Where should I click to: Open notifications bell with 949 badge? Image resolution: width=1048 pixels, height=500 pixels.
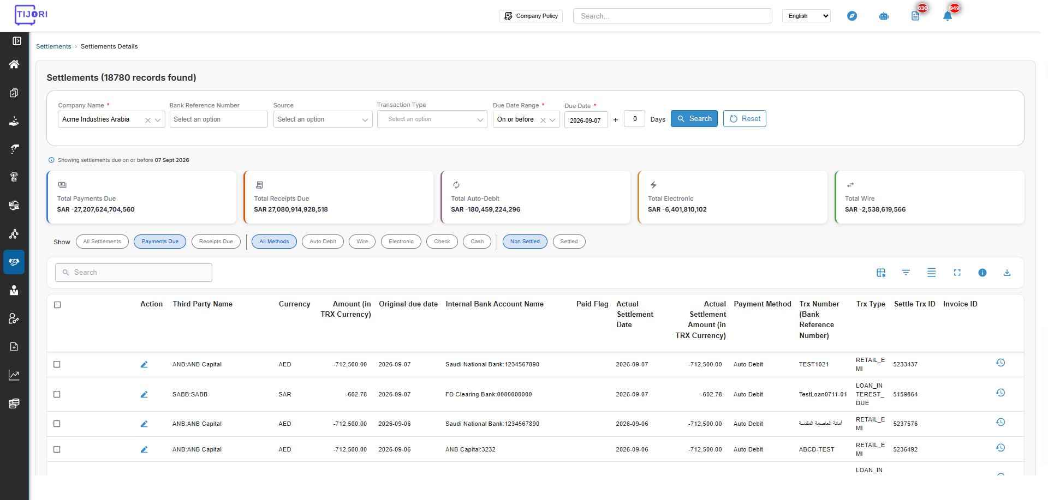tap(948, 16)
